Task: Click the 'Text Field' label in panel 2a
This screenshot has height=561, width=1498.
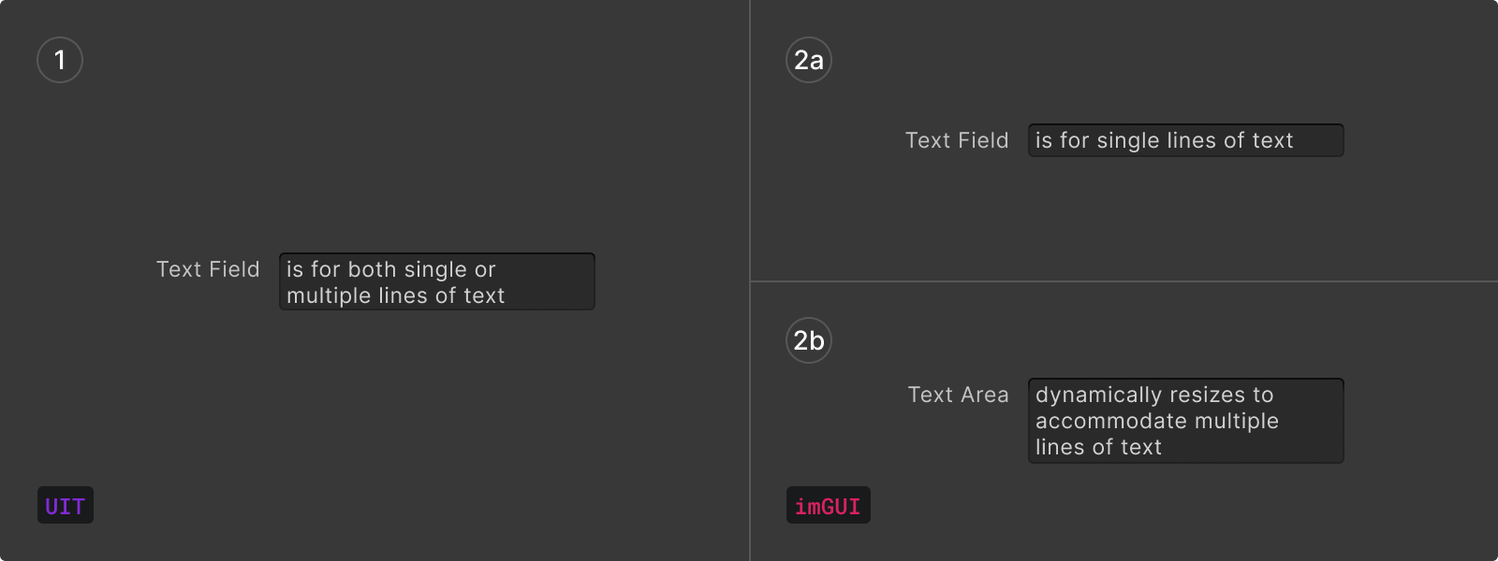Action: [957, 140]
